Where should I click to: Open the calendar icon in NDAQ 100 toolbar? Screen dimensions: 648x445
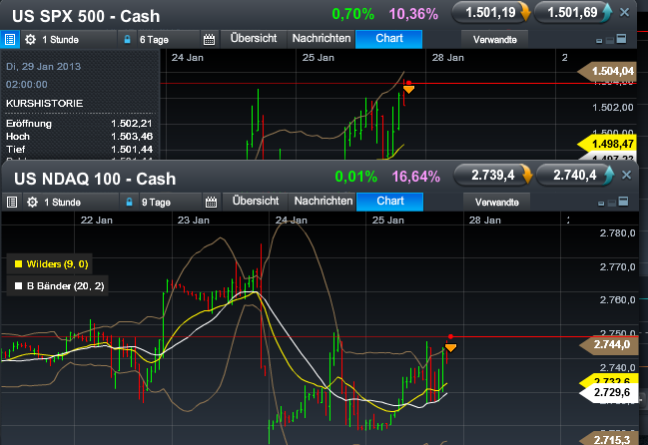point(212,203)
